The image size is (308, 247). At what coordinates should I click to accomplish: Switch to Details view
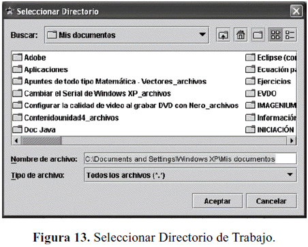[290, 35]
